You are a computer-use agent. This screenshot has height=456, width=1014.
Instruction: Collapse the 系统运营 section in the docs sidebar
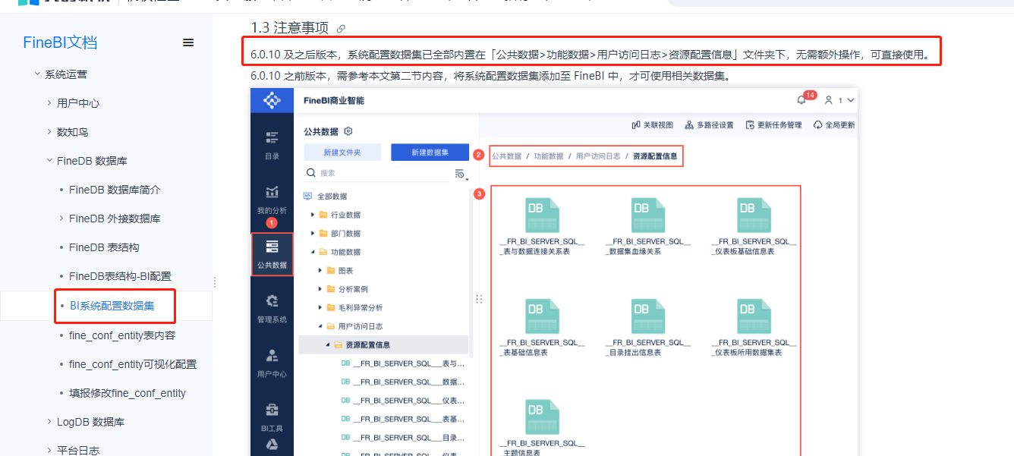37,74
